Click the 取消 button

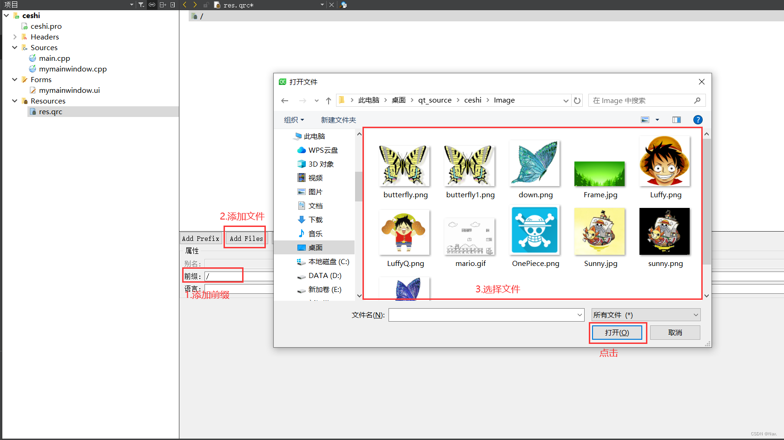point(675,332)
